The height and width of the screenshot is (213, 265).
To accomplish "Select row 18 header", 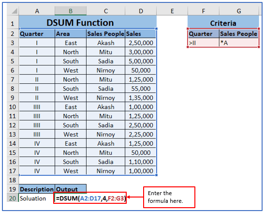I will click(13, 180).
